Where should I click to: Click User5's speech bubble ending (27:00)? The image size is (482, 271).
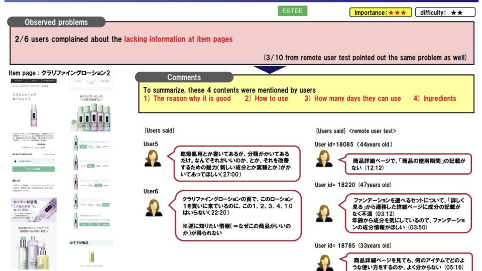(x=234, y=164)
